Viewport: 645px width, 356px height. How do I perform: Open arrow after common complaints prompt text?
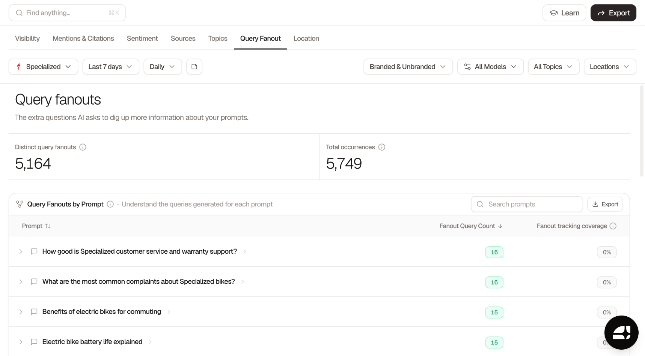[243, 281]
